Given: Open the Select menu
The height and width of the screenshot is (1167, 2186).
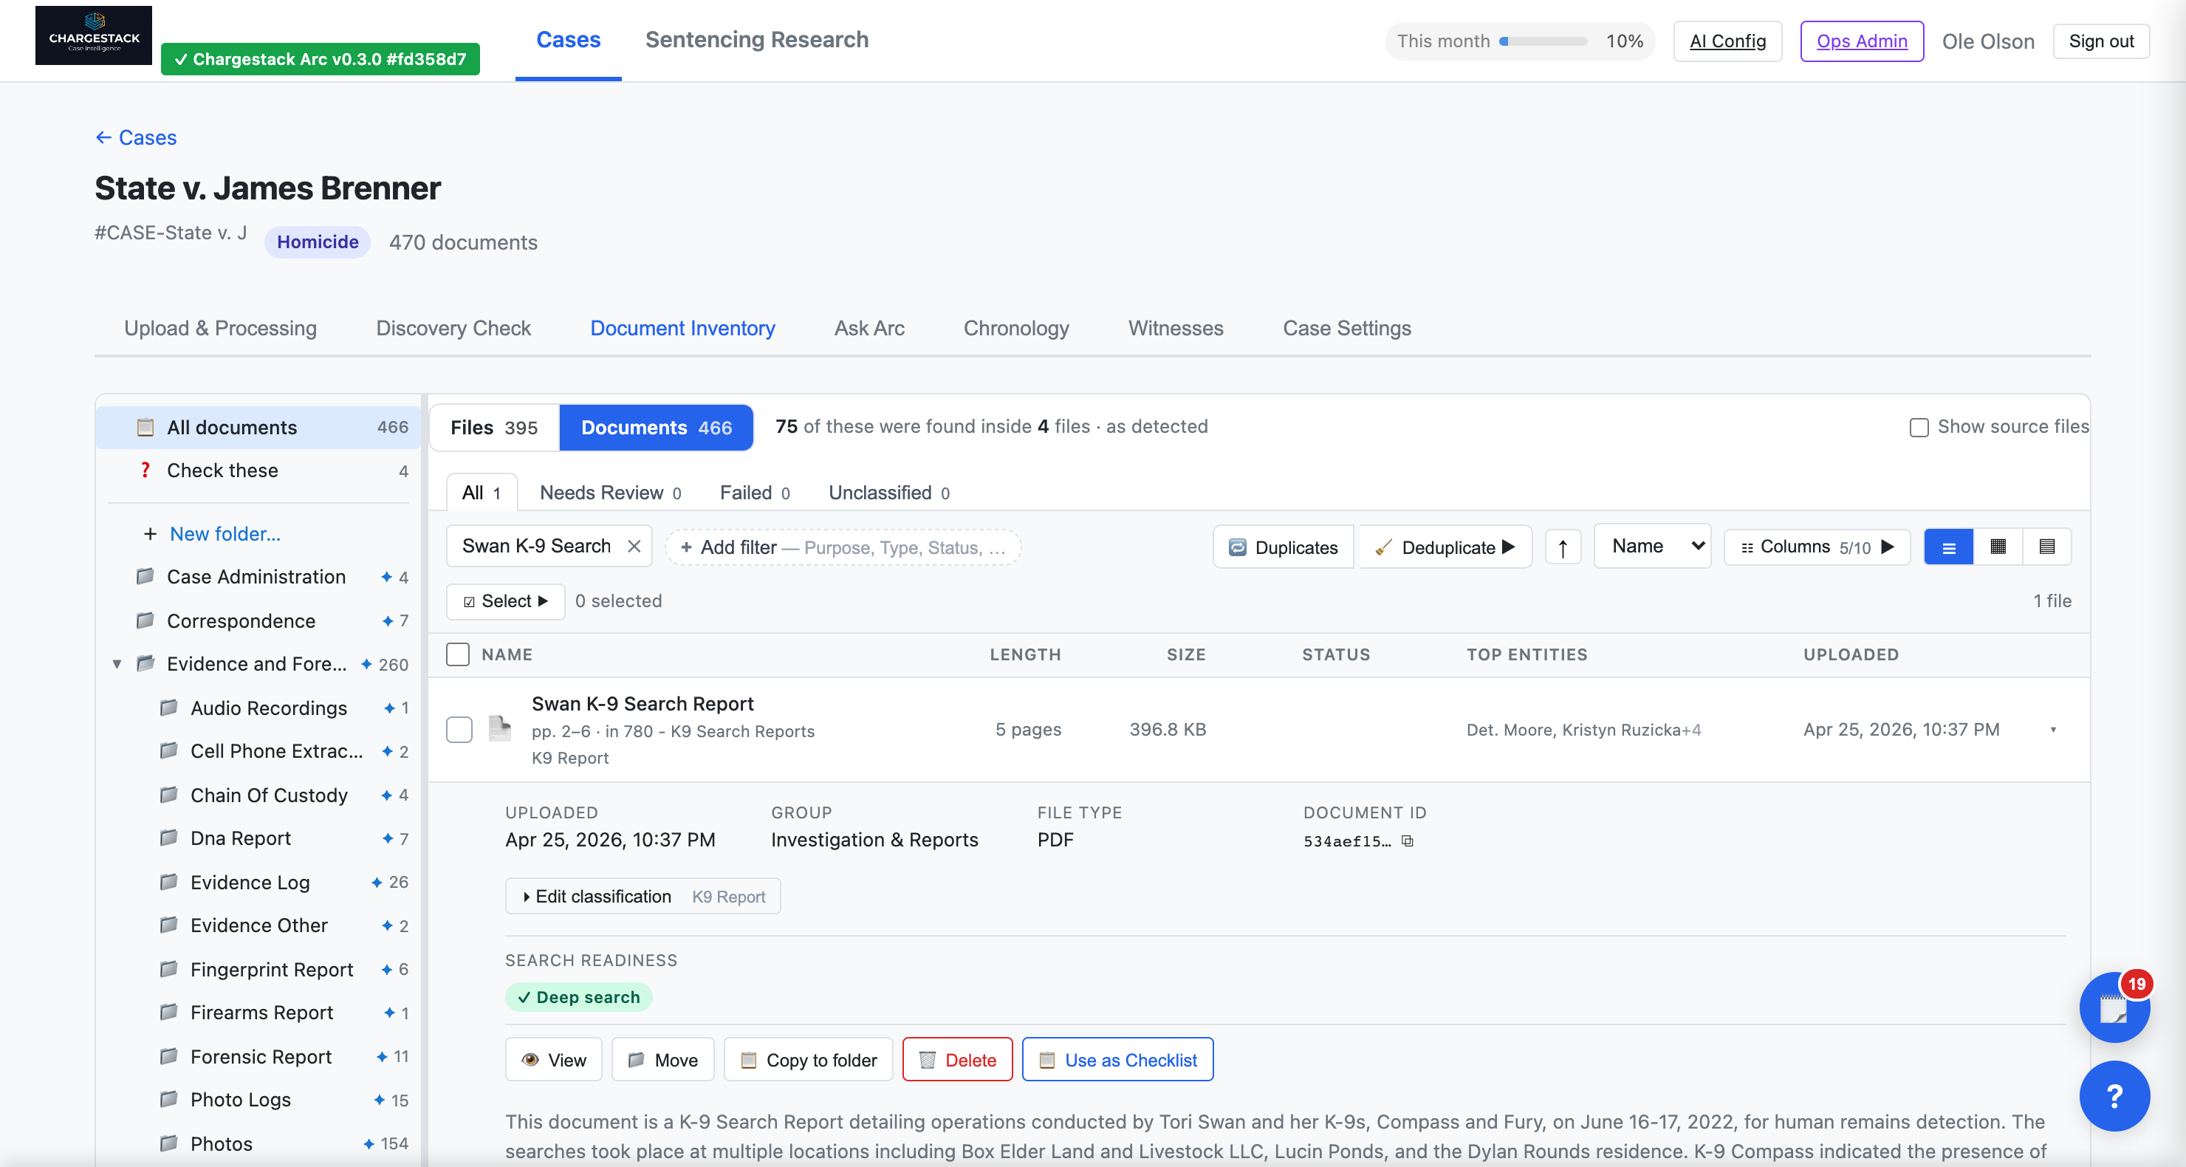Looking at the screenshot, I should point(506,601).
